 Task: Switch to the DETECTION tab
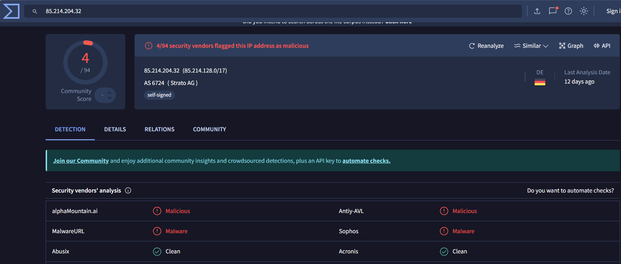point(70,129)
